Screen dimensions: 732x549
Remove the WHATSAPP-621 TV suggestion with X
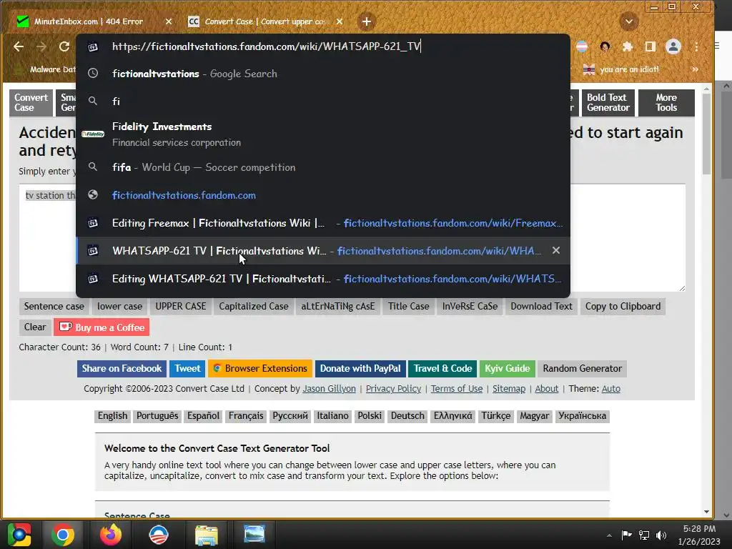555,251
